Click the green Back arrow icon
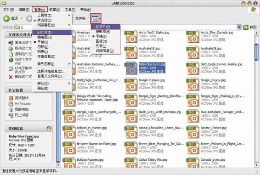Viewport: 260px width, 175px height. pos(6,18)
